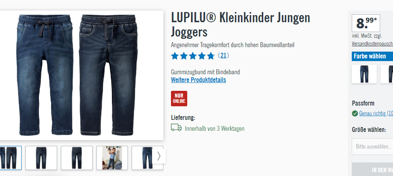Click the NUR ONLINE red badge
Viewport: 393px width, 176px height.
(x=179, y=98)
